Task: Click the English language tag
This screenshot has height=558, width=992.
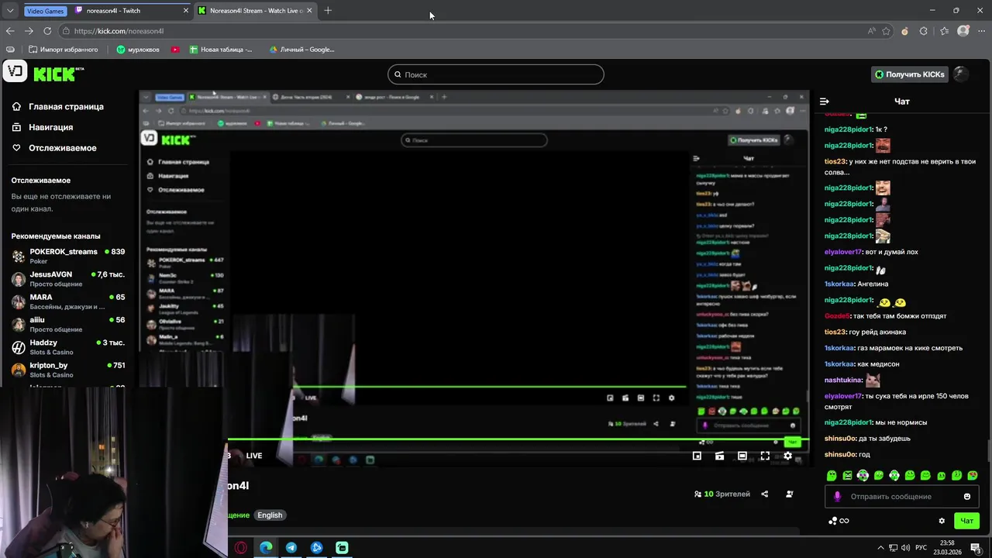Action: pos(270,515)
